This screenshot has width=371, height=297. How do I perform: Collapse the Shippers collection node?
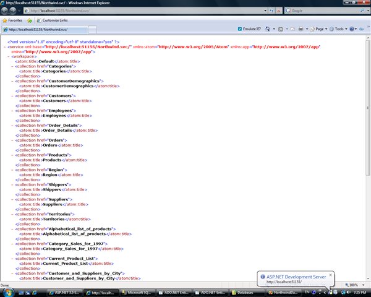pos(12,185)
